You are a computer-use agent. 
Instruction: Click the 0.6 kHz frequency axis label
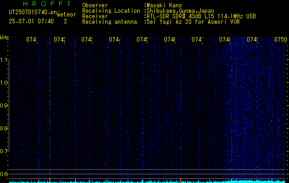4,174
